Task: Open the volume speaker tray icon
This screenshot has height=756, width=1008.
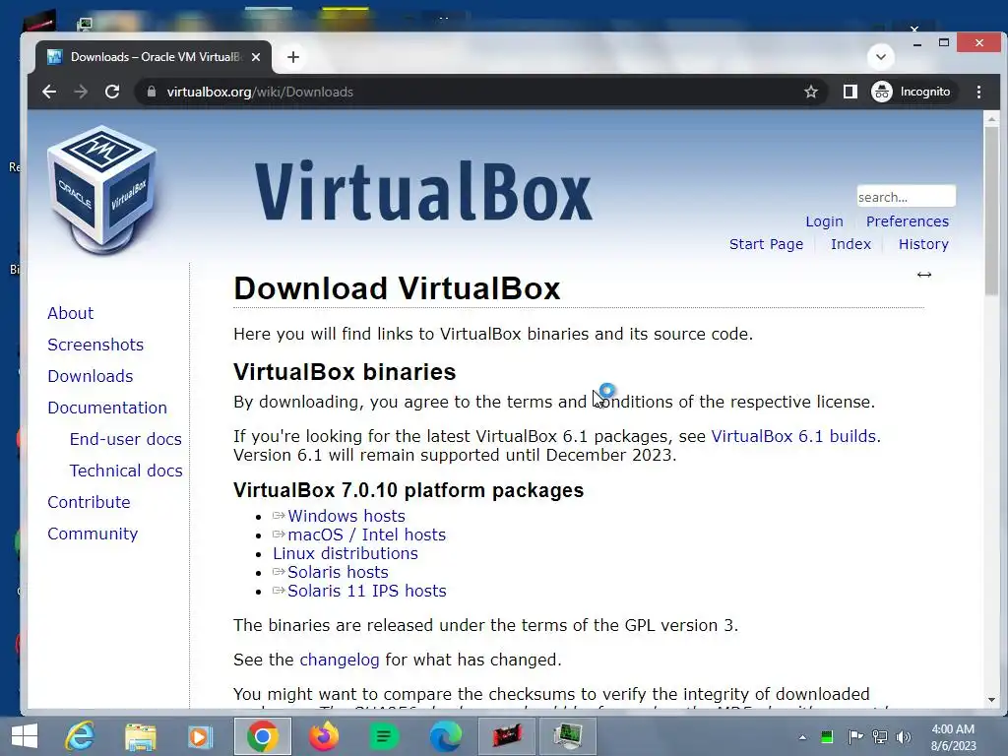Action: pyautogui.click(x=904, y=737)
